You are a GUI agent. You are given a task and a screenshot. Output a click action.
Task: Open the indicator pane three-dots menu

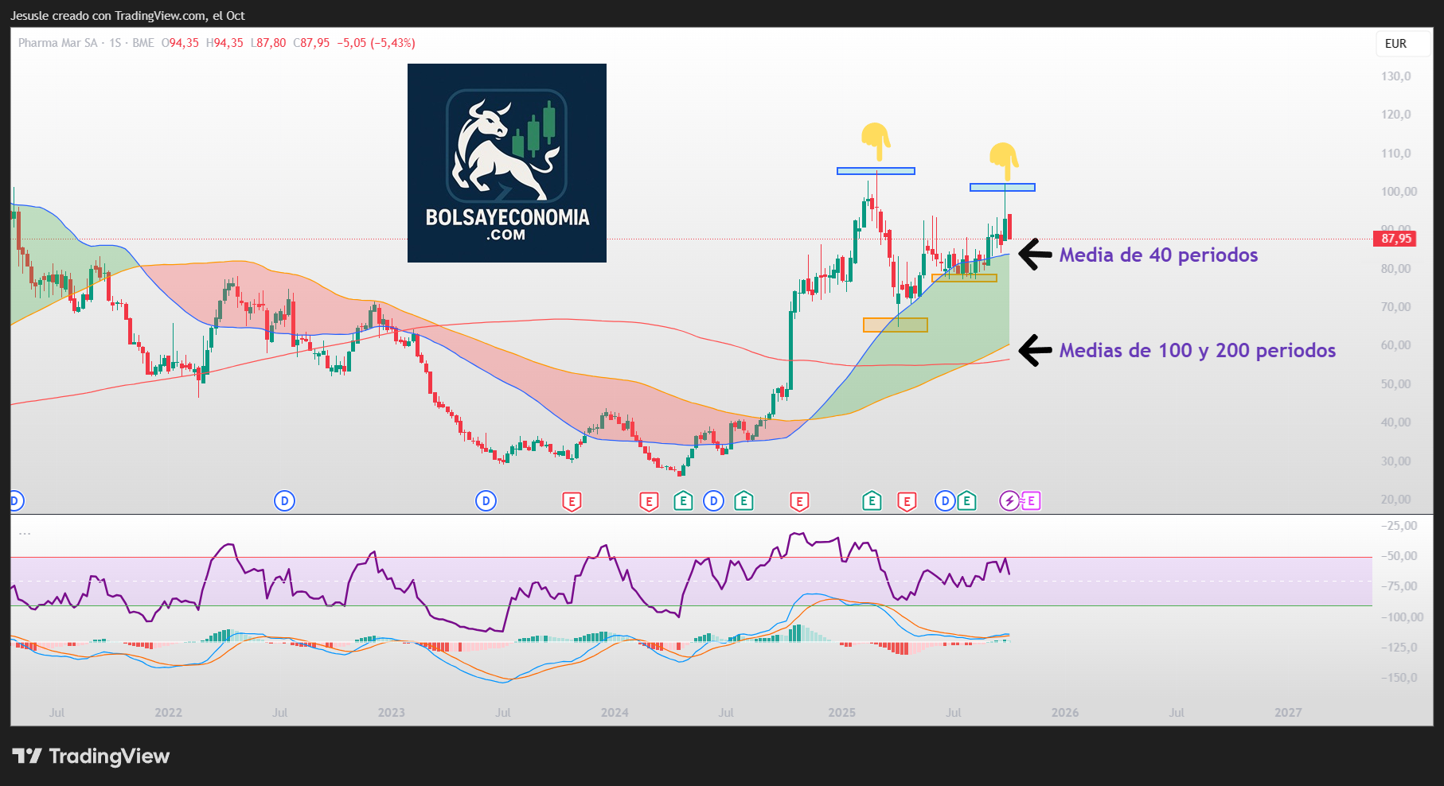point(25,533)
